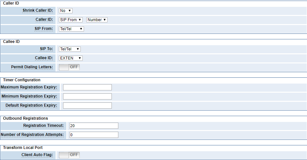Open the SIP From Tel/Tel dropdown
The height and width of the screenshot is (160, 307).
[71, 29]
